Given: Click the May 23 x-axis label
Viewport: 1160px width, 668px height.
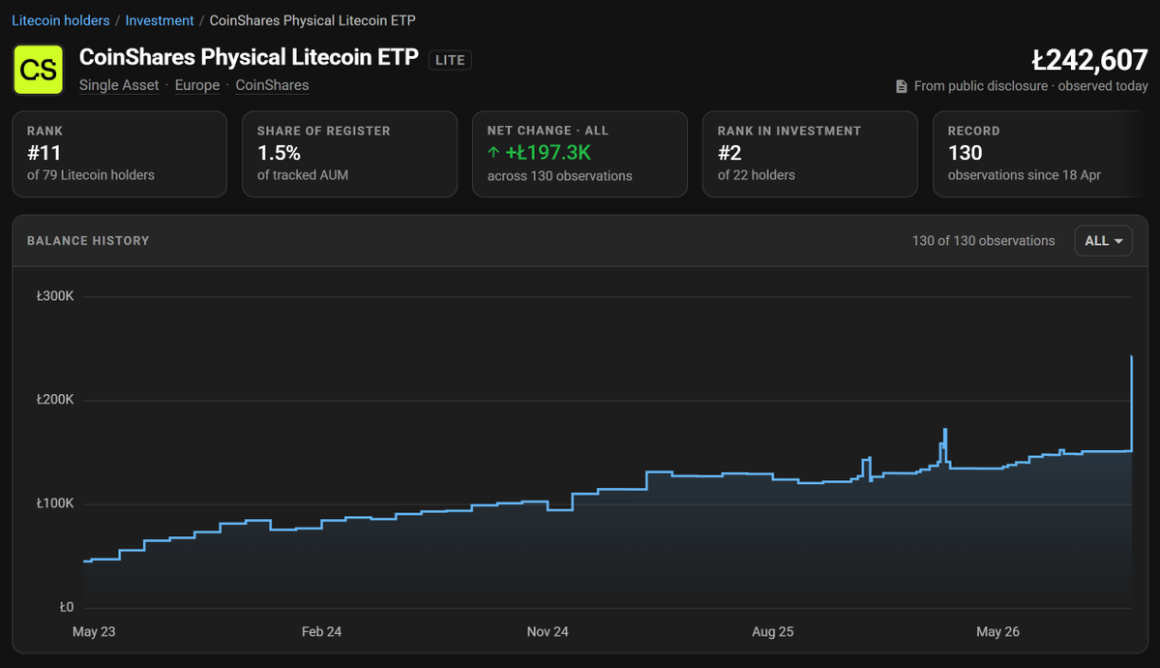Looking at the screenshot, I should click(x=94, y=632).
